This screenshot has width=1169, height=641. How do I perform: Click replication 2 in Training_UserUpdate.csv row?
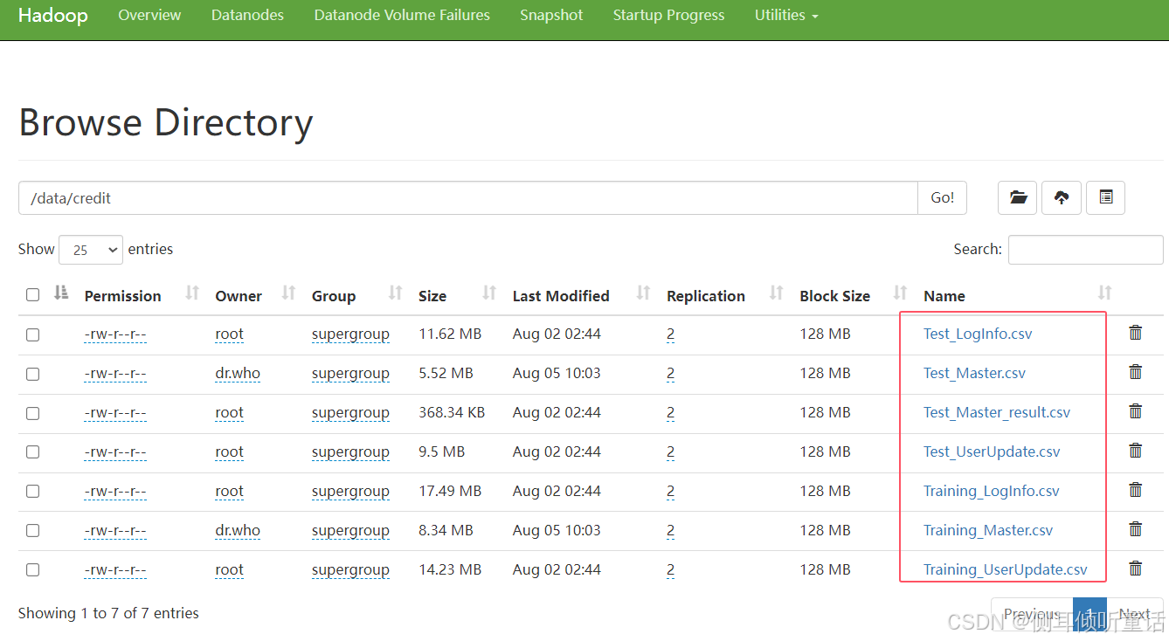(670, 570)
